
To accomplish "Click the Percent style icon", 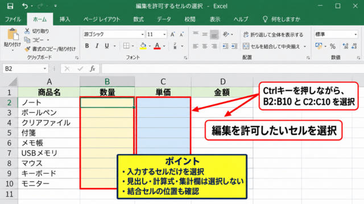I will point(333,46).
